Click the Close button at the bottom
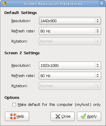Image resolution: width=106 pixels, height=126 pixels. pos(62,116)
